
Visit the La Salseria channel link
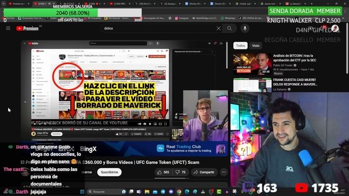pyautogui.click(x=280, y=89)
